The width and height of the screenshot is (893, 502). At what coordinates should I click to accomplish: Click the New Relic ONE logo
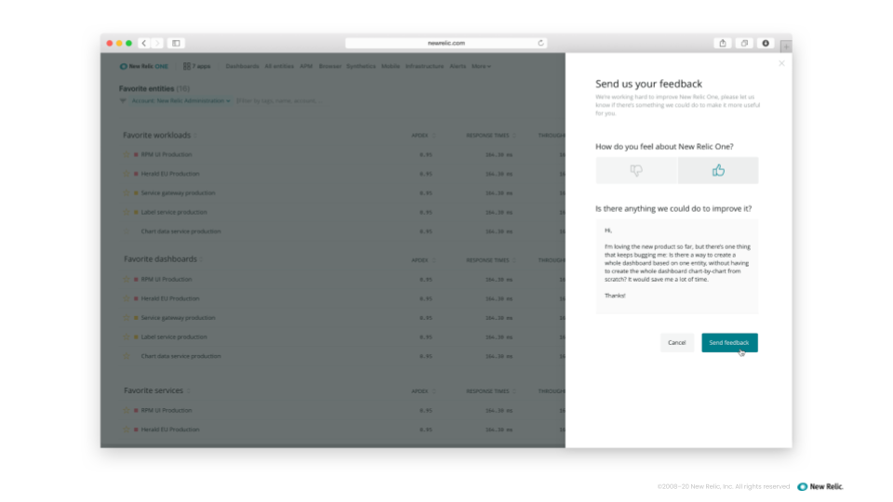(x=144, y=67)
